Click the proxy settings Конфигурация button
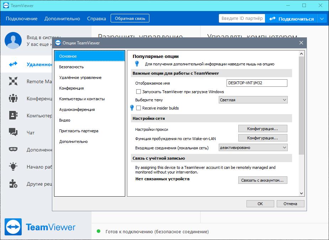The image size is (329, 240). coord(262,129)
